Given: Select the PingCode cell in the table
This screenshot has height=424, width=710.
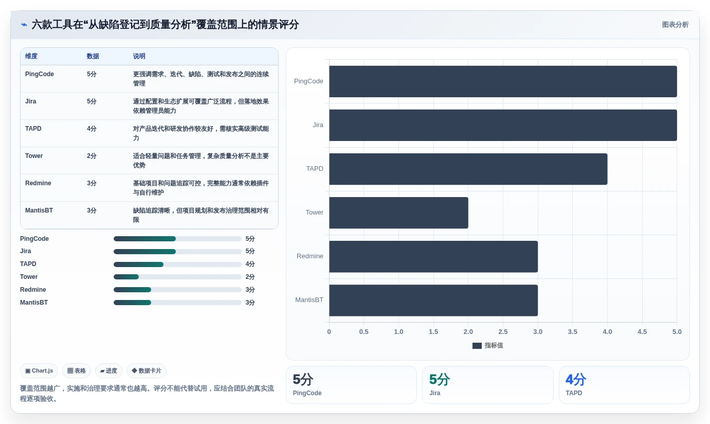Looking at the screenshot, I should pyautogui.click(x=40, y=74).
